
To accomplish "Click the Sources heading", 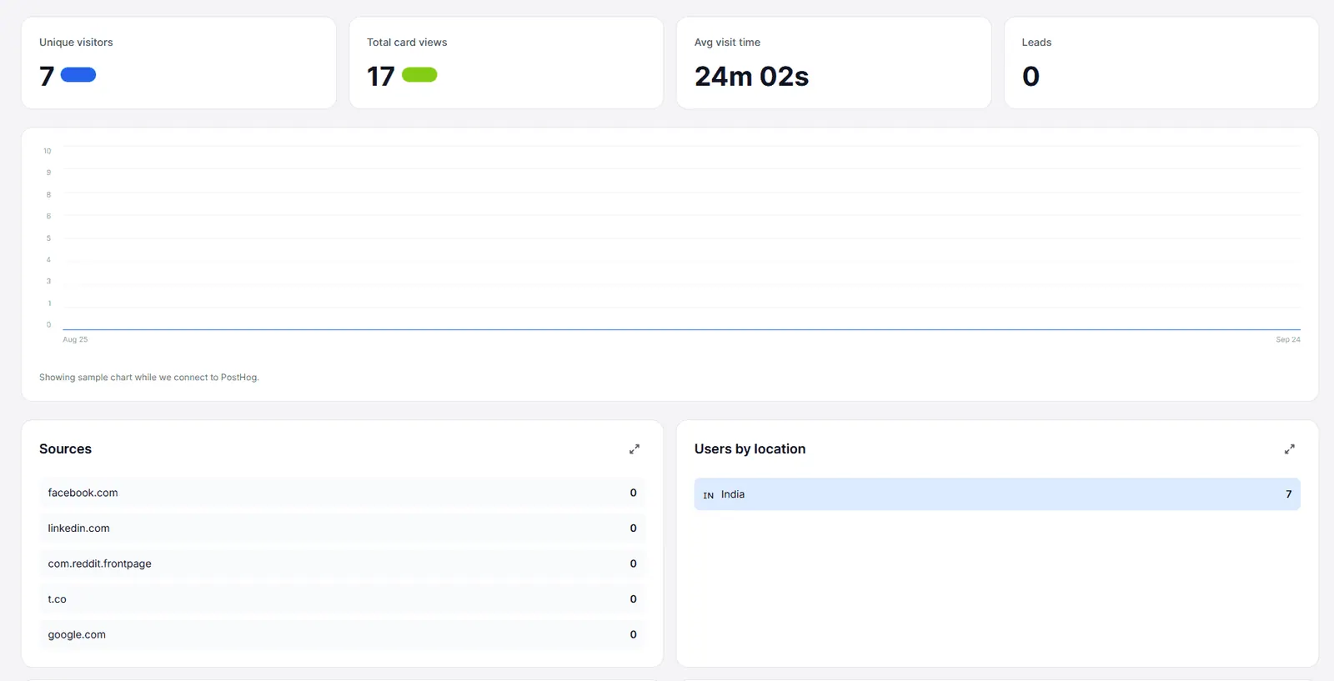I will [x=65, y=449].
